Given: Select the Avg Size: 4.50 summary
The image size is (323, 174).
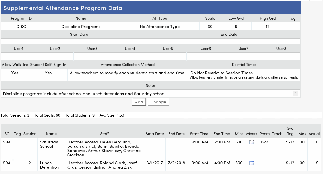Looking at the screenshot, I should 112,115.
